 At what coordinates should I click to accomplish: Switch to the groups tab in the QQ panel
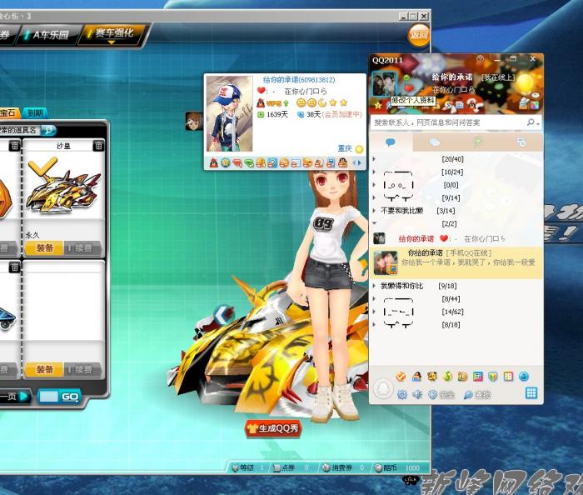(x=434, y=142)
